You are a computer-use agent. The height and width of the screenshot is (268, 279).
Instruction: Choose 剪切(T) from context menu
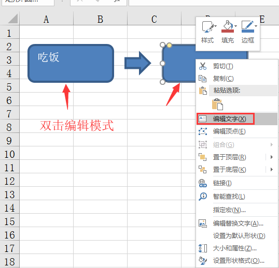coord(237,66)
